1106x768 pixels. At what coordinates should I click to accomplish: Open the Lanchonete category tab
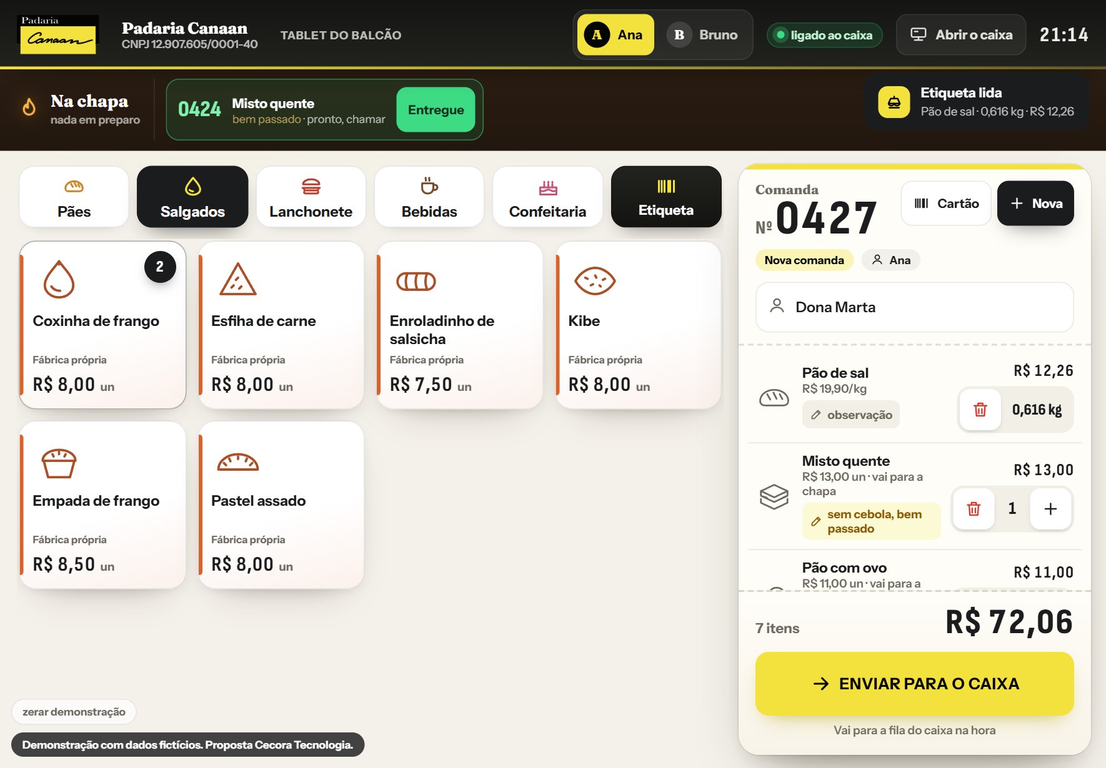point(311,197)
